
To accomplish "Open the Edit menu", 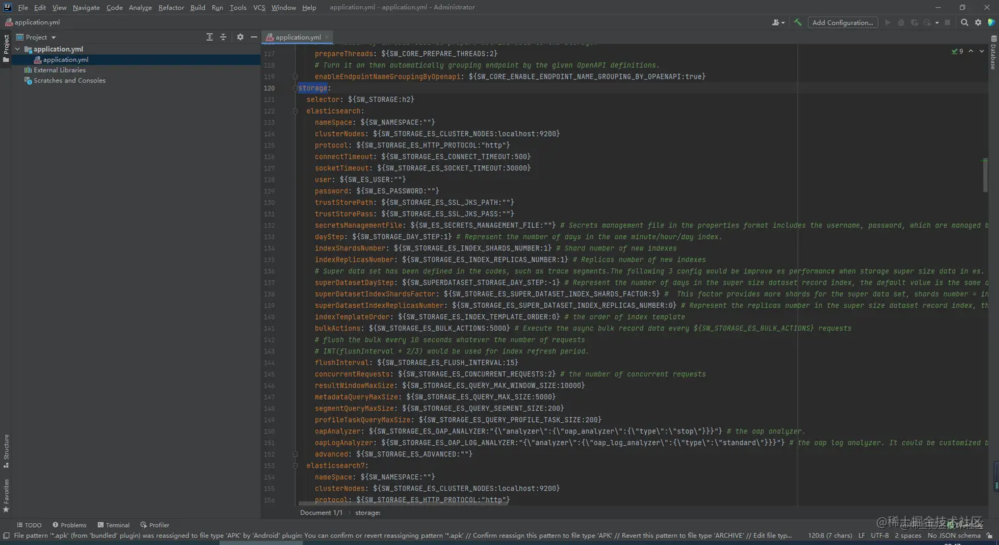I will click(x=40, y=7).
